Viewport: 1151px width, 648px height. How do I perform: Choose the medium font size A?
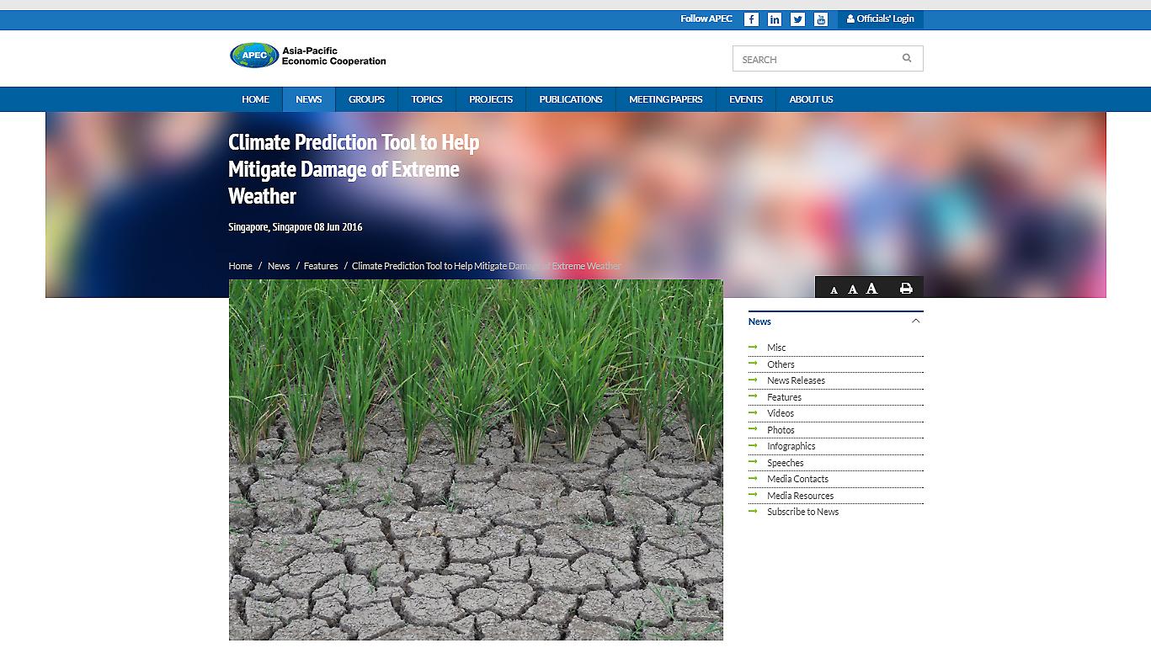852,289
